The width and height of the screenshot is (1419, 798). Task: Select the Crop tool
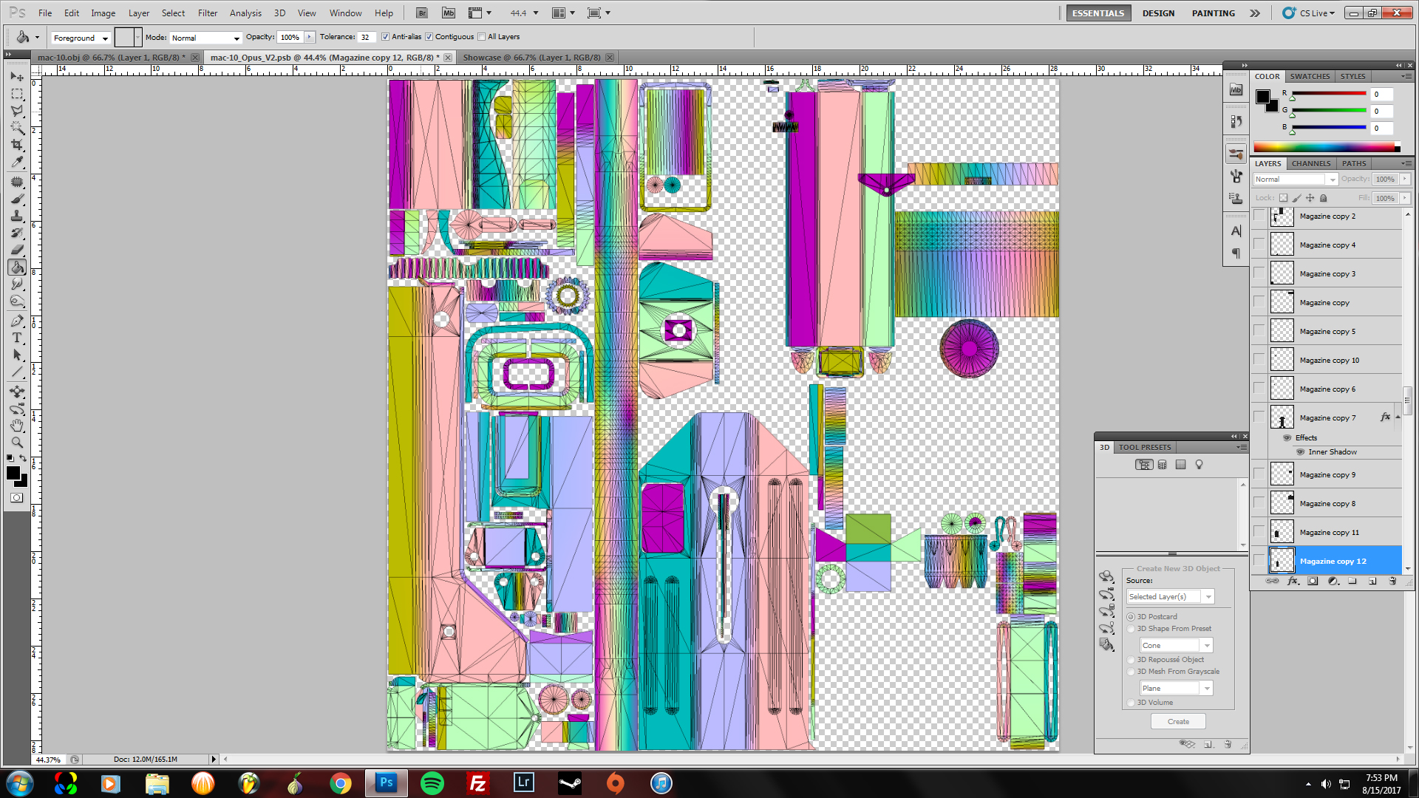click(x=17, y=145)
